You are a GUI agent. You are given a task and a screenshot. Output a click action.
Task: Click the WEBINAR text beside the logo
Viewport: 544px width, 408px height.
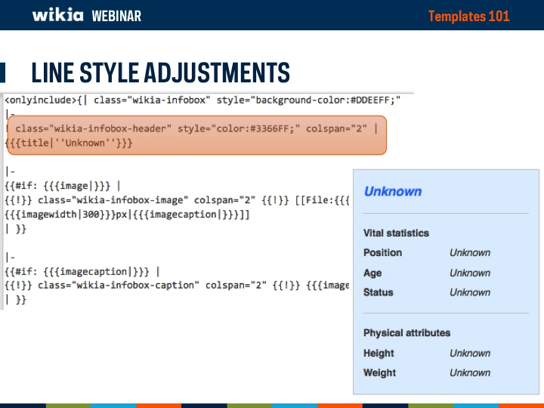(116, 16)
